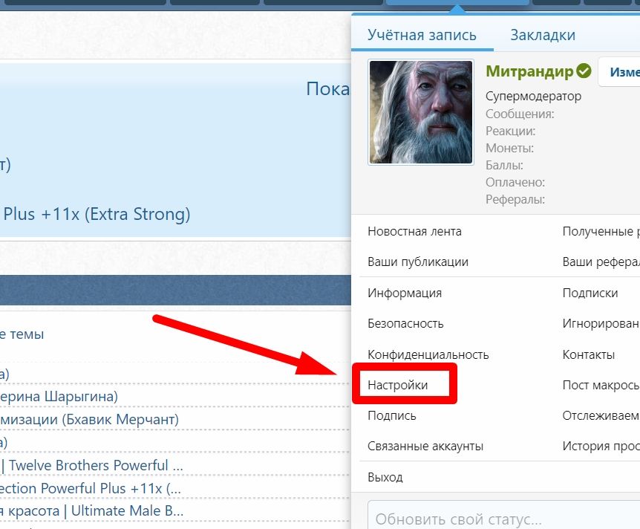The width and height of the screenshot is (640, 529).
Task: Open the Информация section
Action: [403, 293]
